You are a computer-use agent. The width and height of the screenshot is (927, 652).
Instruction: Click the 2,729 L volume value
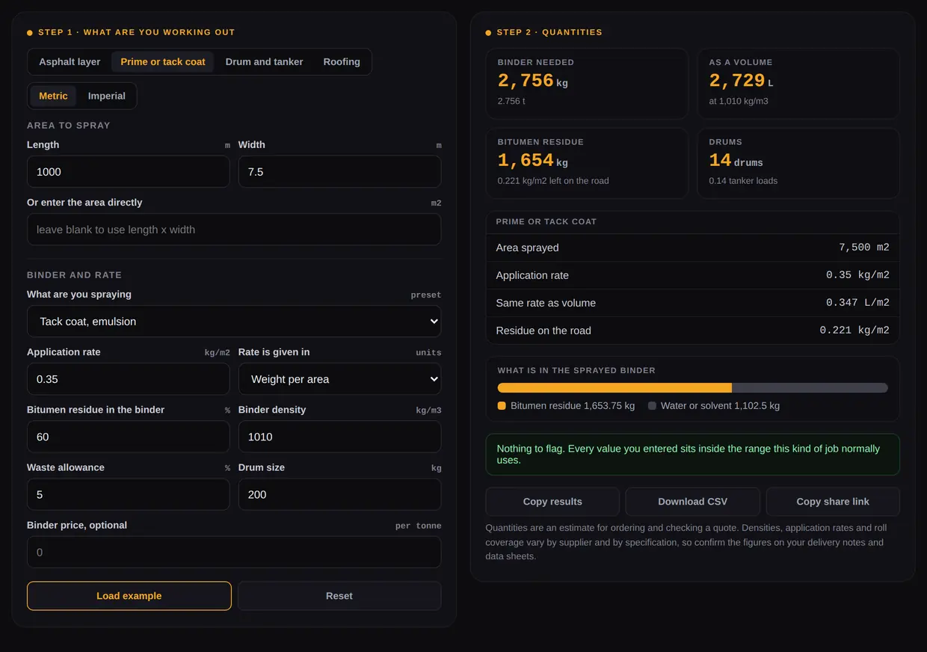click(742, 81)
